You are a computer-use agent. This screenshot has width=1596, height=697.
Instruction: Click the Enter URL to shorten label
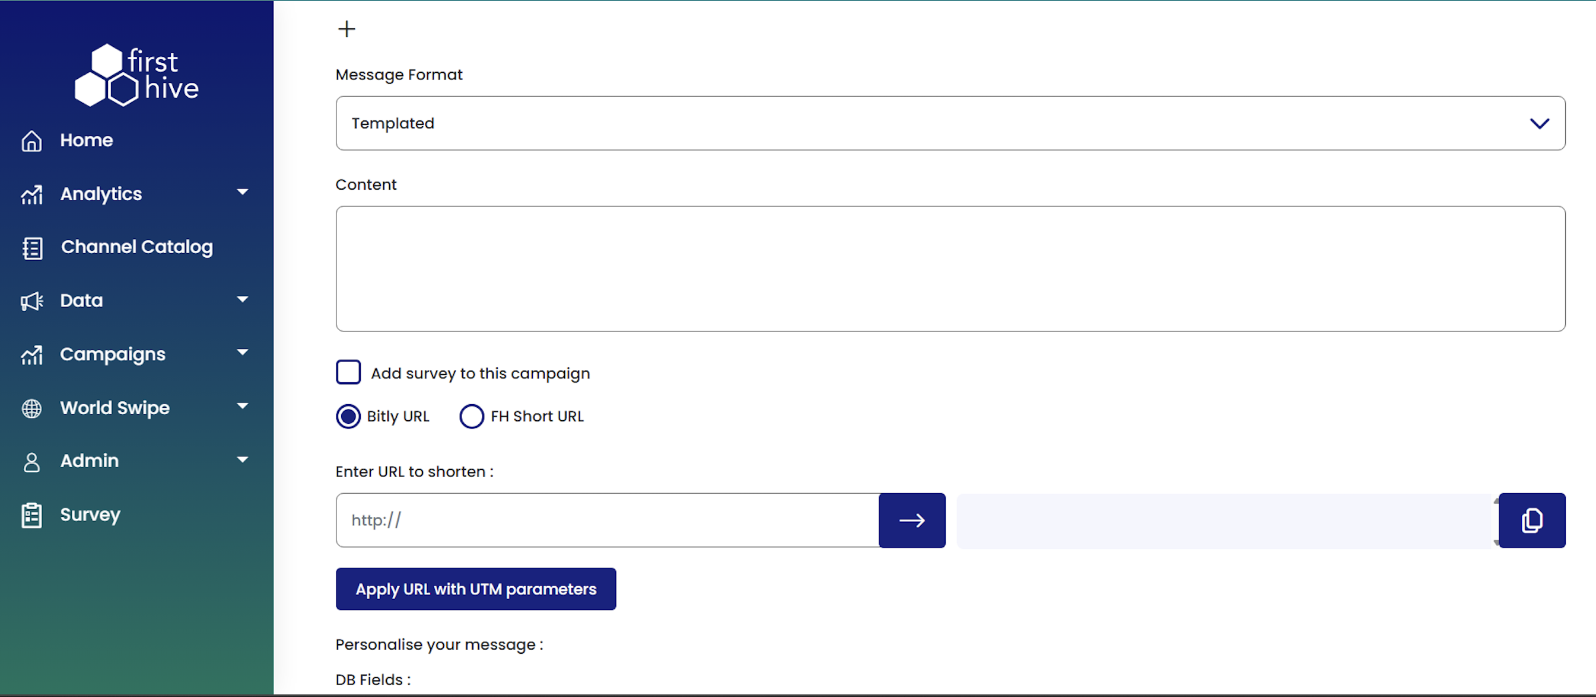415,472
